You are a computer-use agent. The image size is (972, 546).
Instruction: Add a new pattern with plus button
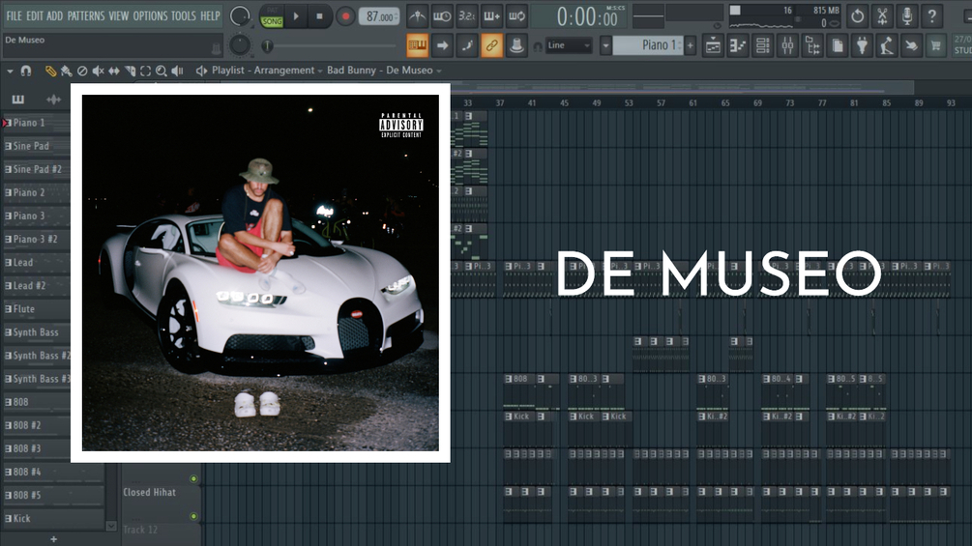(x=690, y=45)
